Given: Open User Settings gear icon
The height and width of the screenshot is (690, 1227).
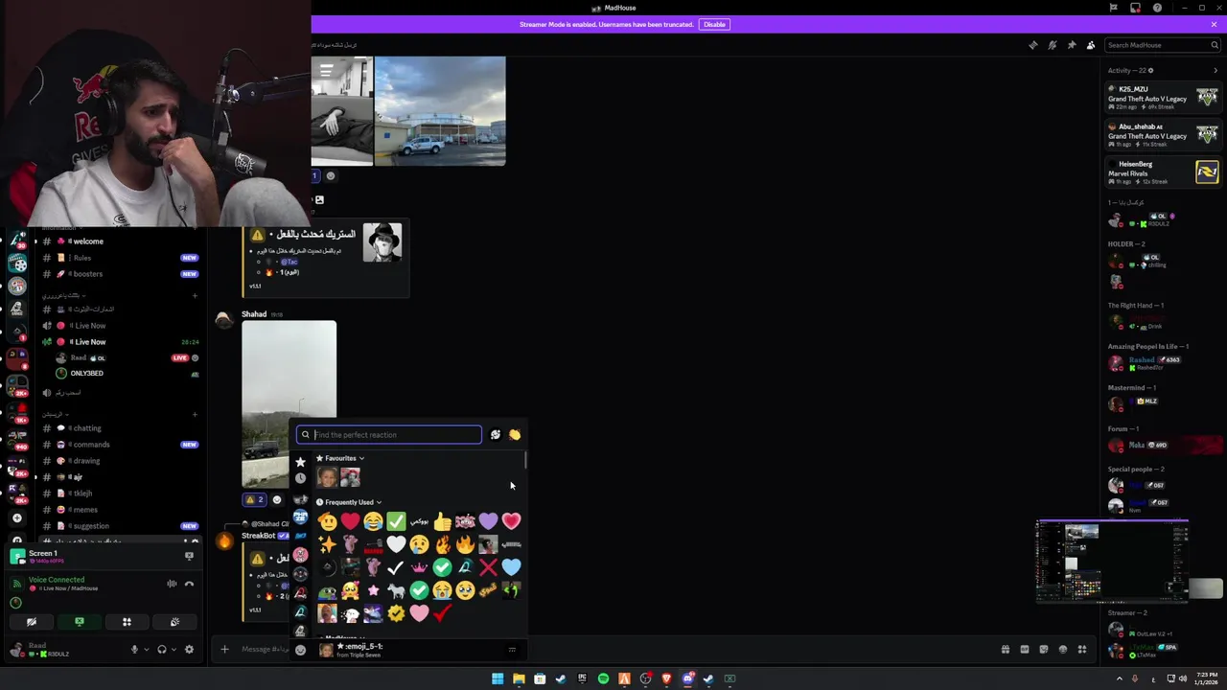Looking at the screenshot, I should [189, 650].
